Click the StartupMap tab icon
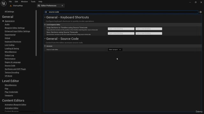Screen dimensions: 204x114 pyautogui.click(x=11, y=6)
